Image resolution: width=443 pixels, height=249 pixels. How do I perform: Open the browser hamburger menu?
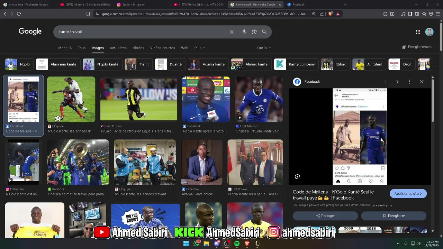click(438, 14)
